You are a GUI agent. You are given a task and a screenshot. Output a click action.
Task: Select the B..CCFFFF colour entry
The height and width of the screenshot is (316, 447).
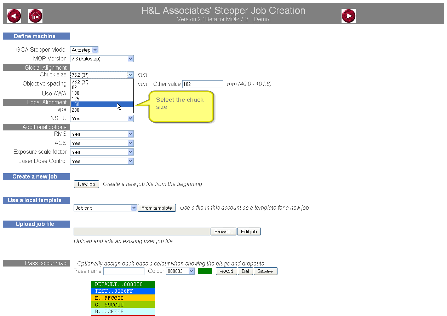pyautogui.click(x=123, y=311)
